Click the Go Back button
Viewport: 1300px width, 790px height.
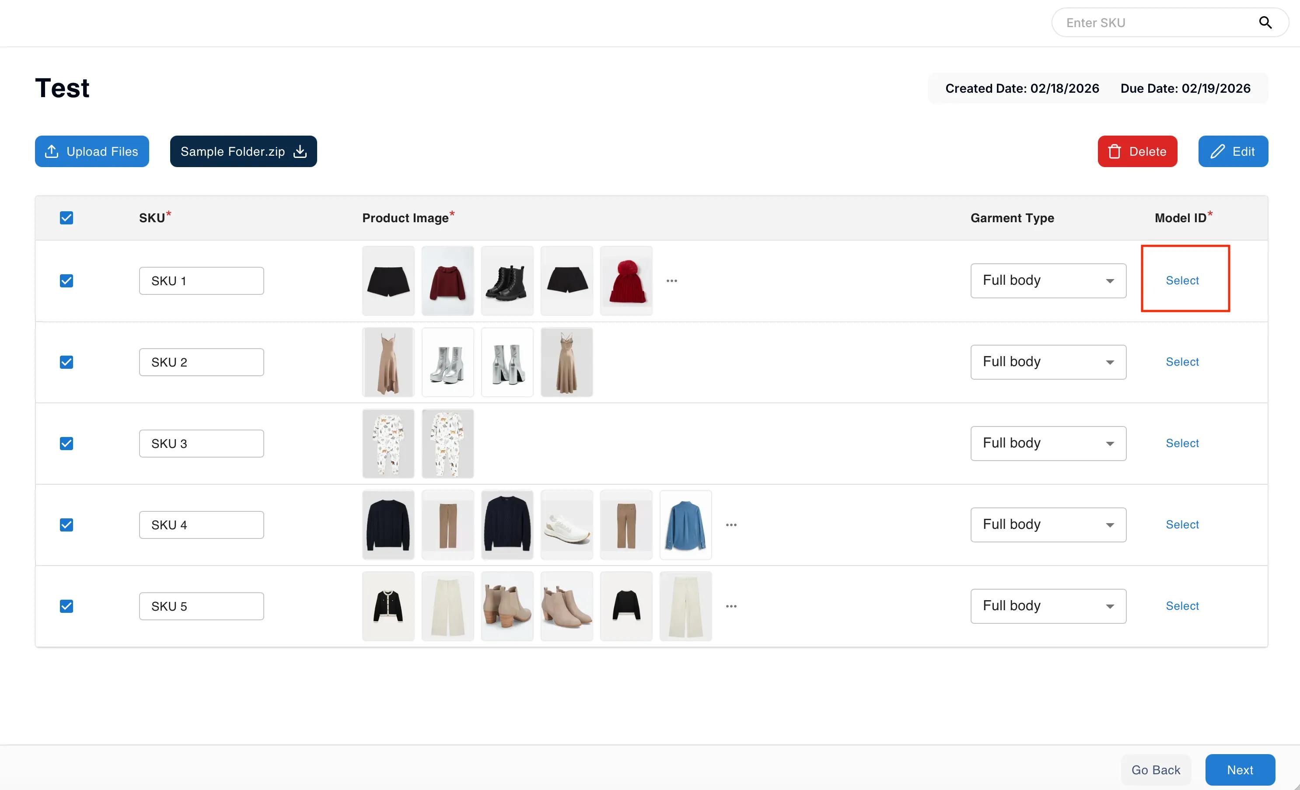(x=1156, y=770)
